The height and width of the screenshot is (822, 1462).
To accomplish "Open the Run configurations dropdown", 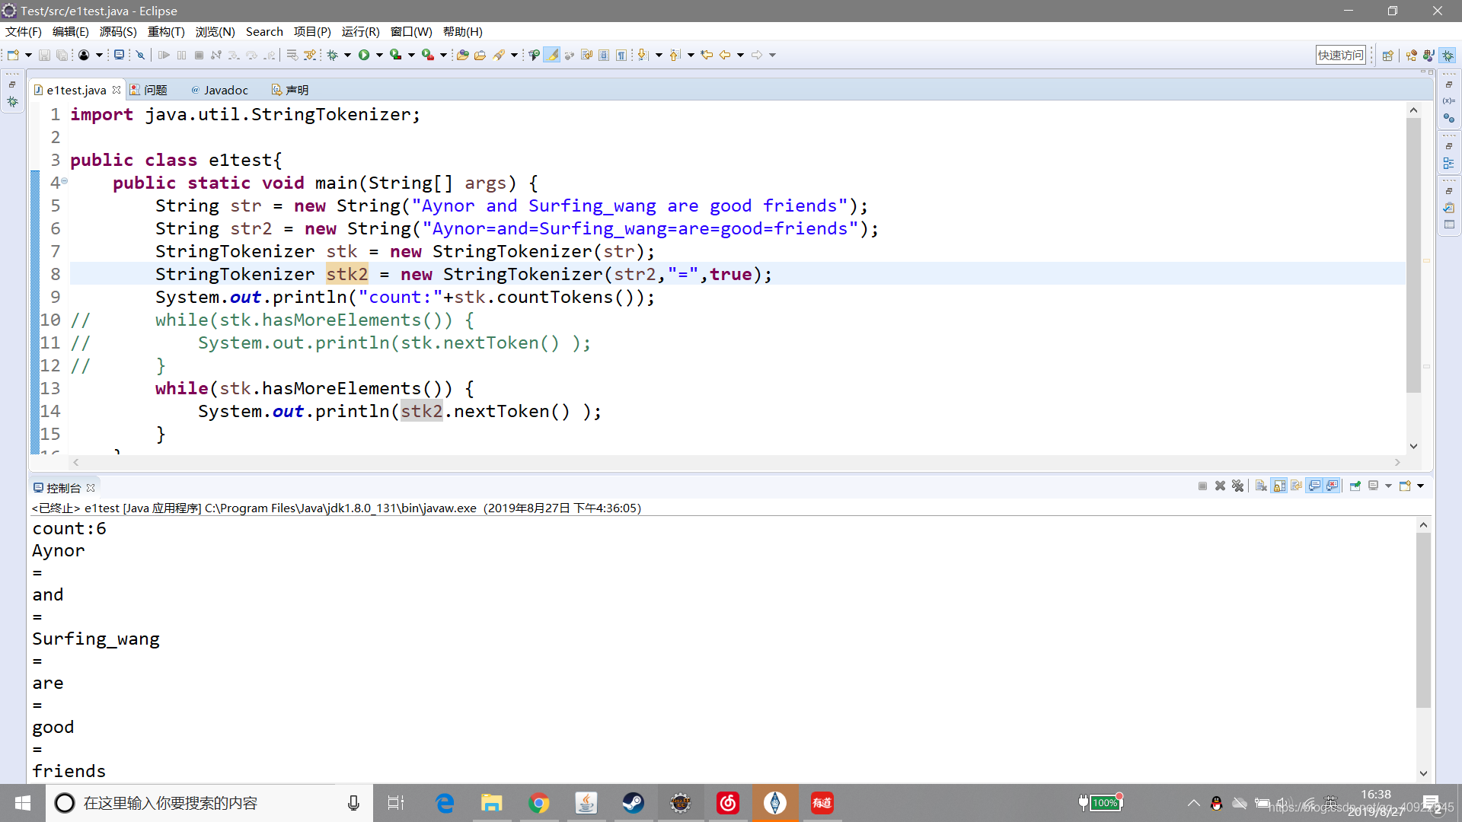I will click(378, 55).
